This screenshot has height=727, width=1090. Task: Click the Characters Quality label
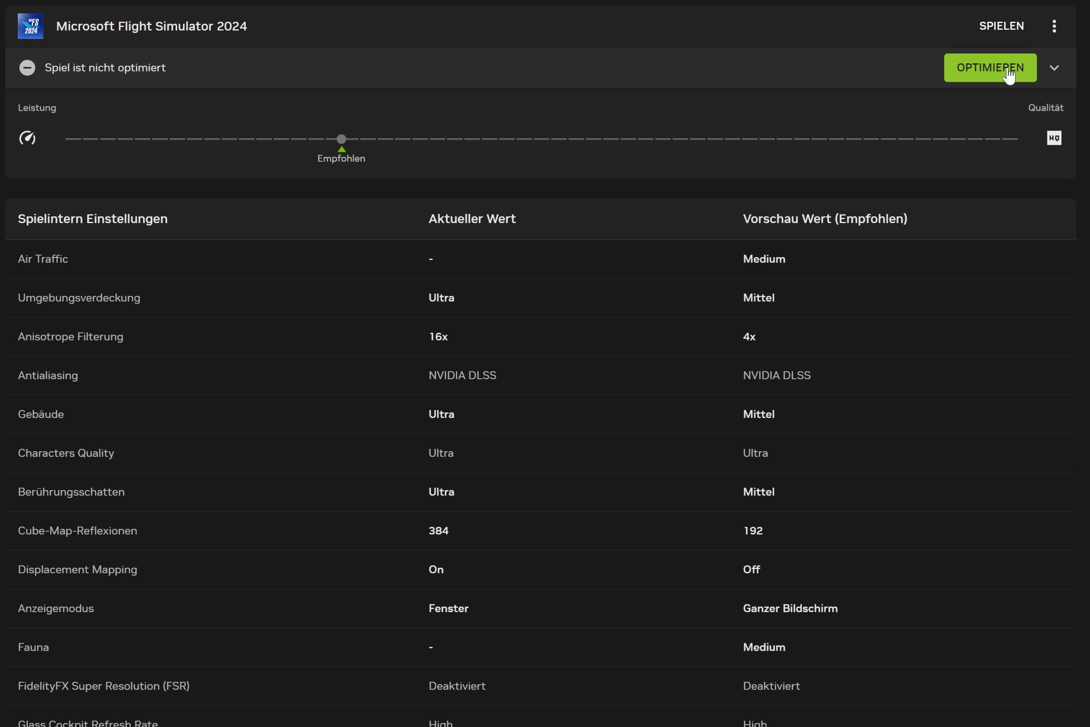[x=66, y=453]
